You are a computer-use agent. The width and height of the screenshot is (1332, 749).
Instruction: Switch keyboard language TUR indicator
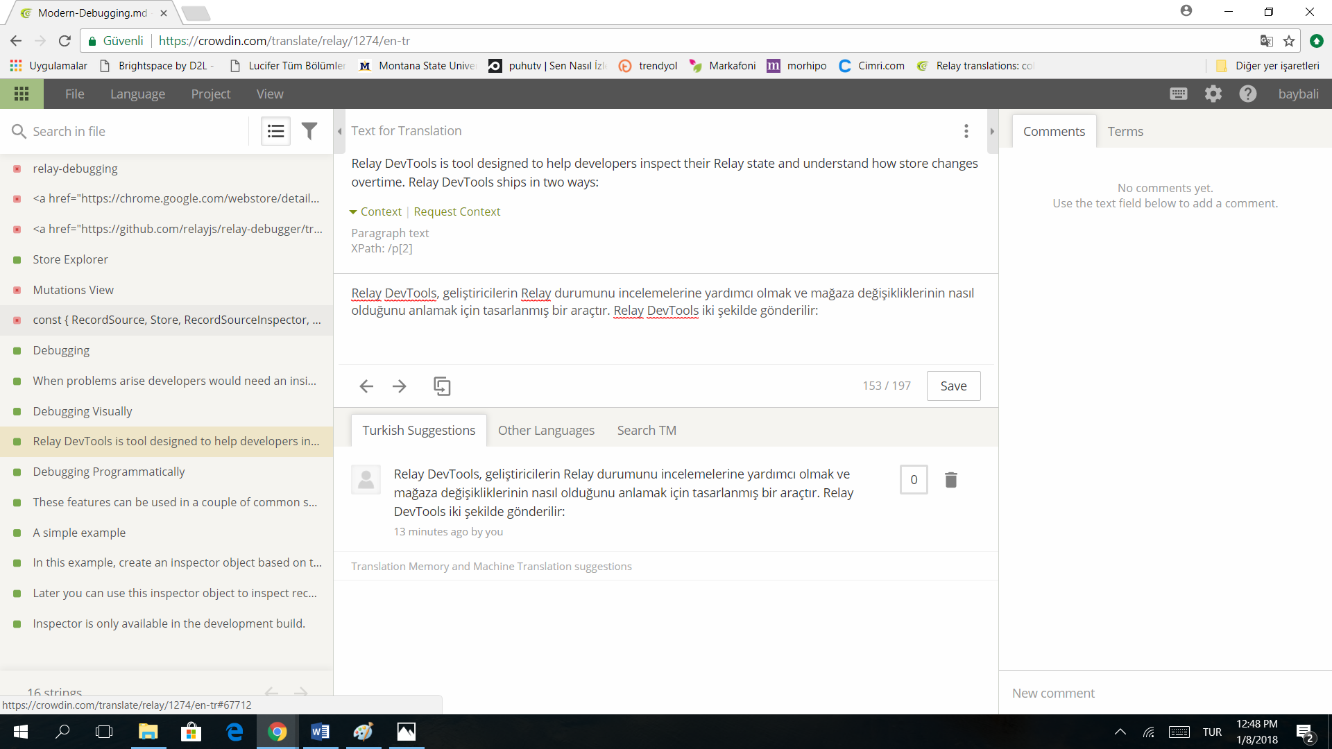[x=1212, y=732]
